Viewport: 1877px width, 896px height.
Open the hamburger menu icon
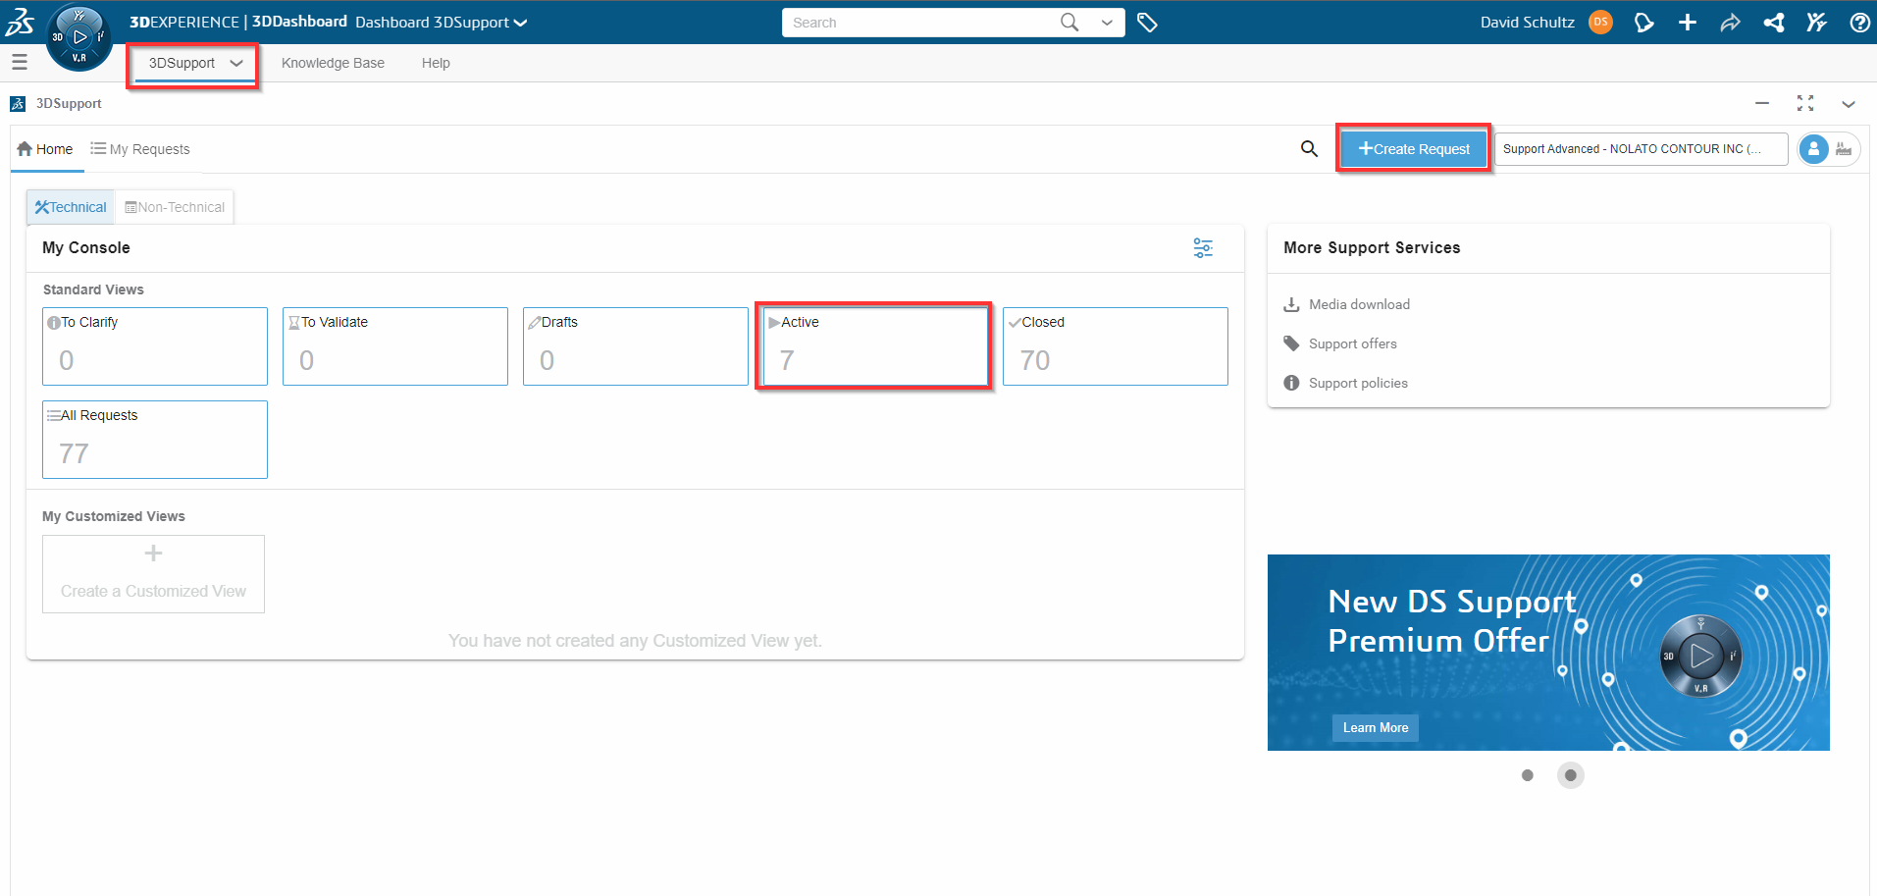point(20,63)
